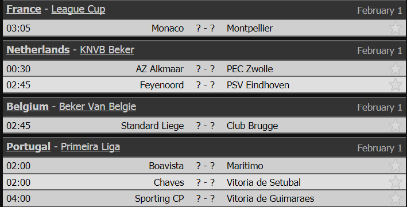Image resolution: width=407 pixels, height=207 pixels.
Task: Toggle the star for Chaves vs Vitoria de Setubal
Action: [396, 182]
